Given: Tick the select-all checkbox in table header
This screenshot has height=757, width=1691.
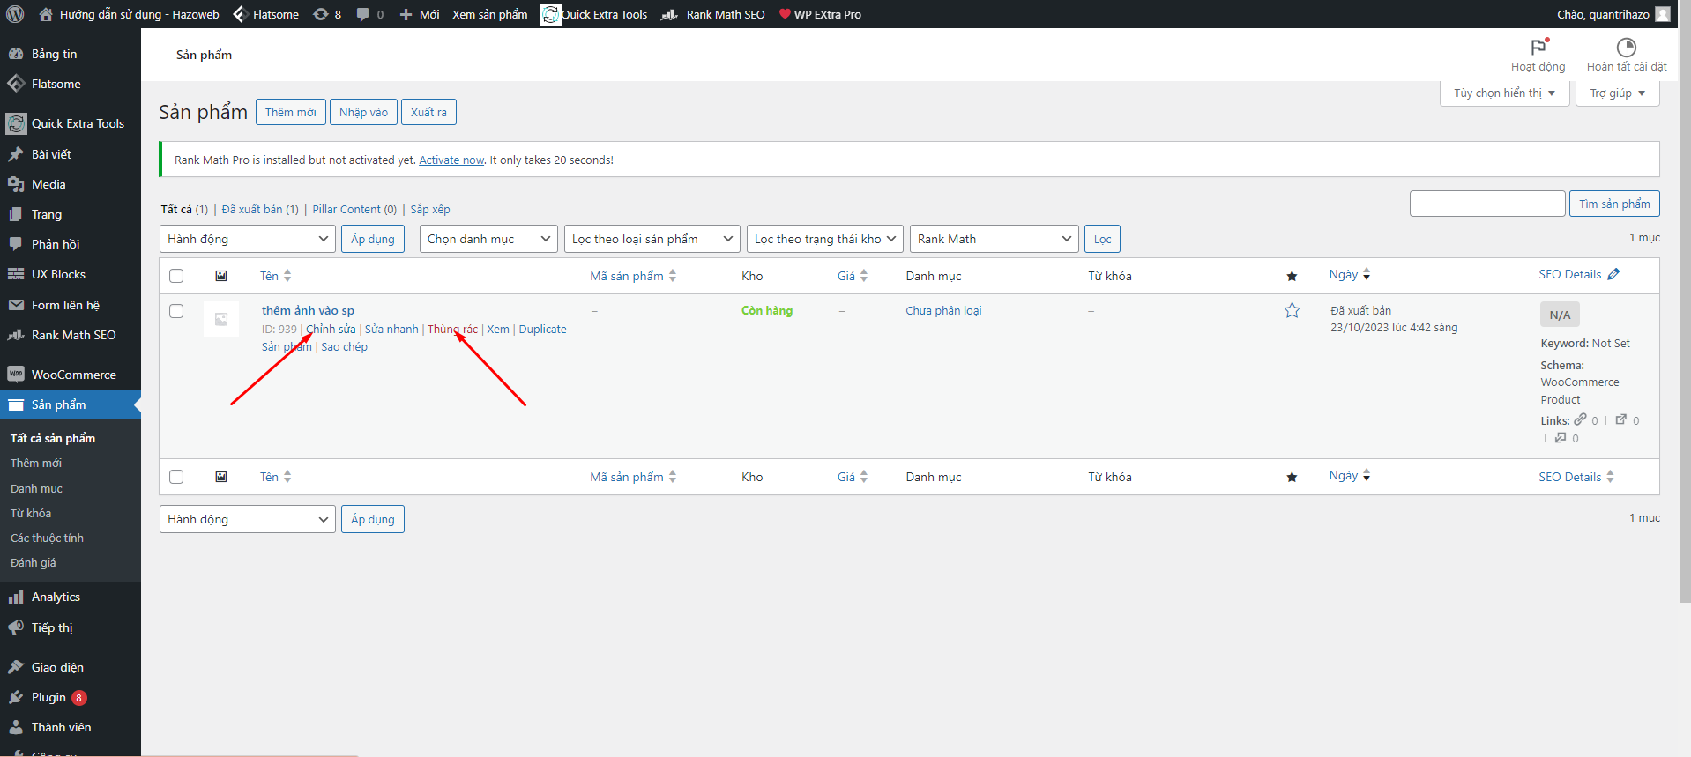Looking at the screenshot, I should pyautogui.click(x=176, y=276).
